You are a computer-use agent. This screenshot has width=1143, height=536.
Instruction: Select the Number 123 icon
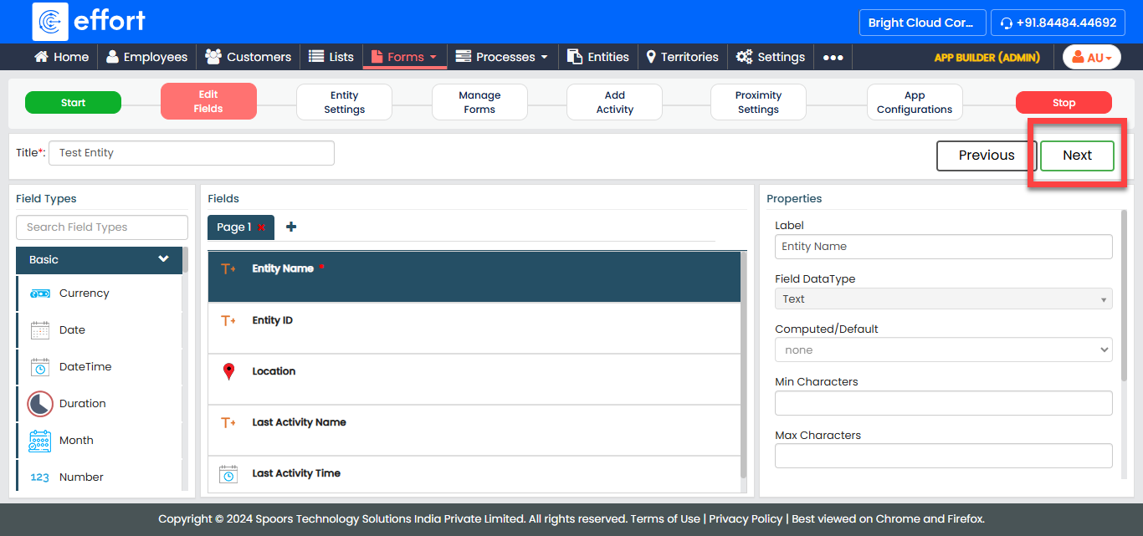click(x=39, y=477)
